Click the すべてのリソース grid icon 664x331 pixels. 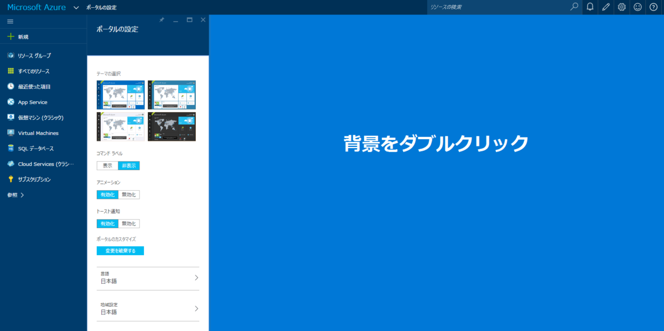[11, 71]
